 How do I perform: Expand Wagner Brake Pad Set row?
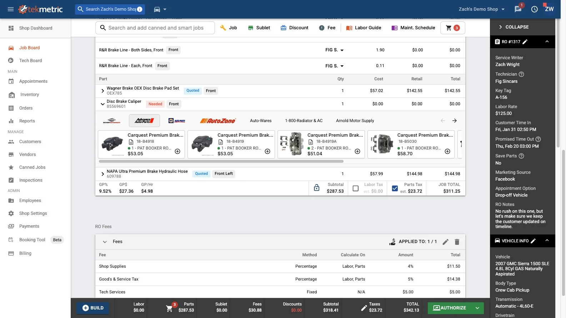[102, 91]
